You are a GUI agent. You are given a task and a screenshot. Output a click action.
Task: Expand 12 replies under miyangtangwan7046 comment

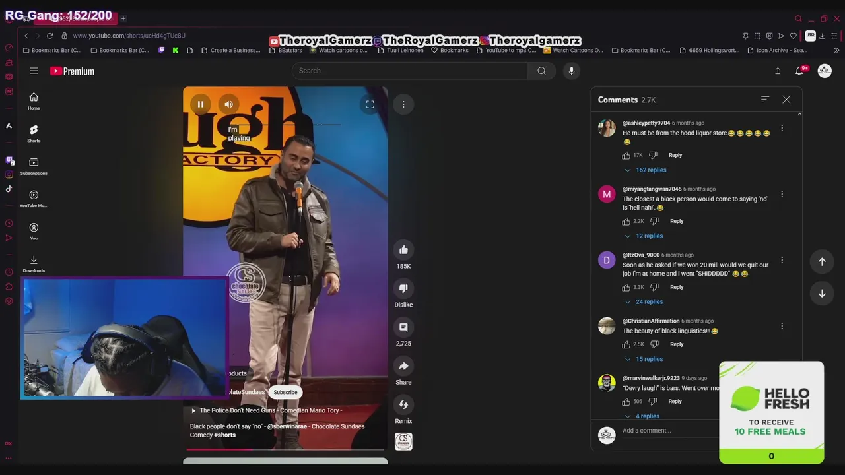click(644, 236)
